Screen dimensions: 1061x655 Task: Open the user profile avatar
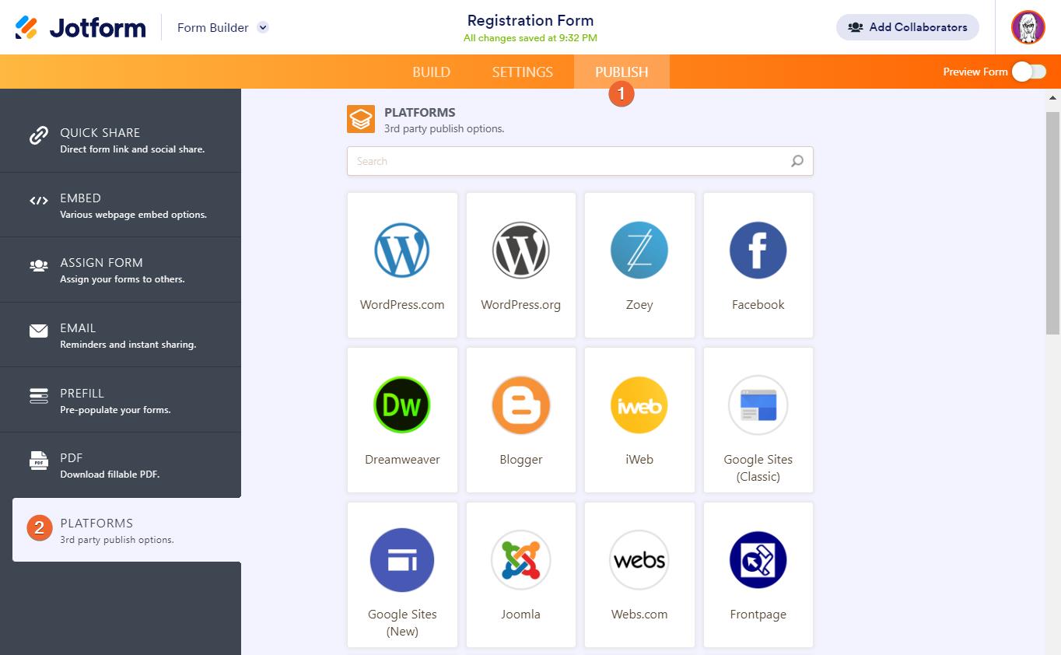coord(1028,27)
